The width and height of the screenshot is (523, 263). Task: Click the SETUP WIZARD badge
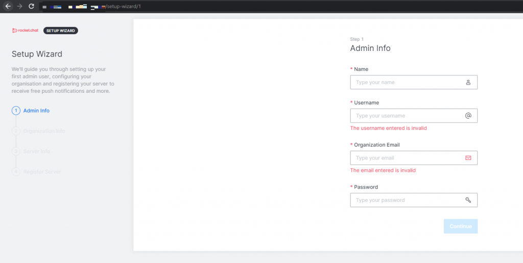61,31
